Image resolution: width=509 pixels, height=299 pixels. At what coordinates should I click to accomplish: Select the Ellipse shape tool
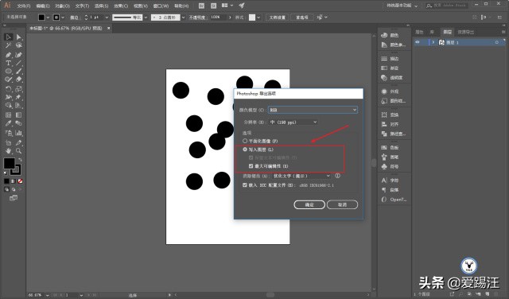[9, 71]
